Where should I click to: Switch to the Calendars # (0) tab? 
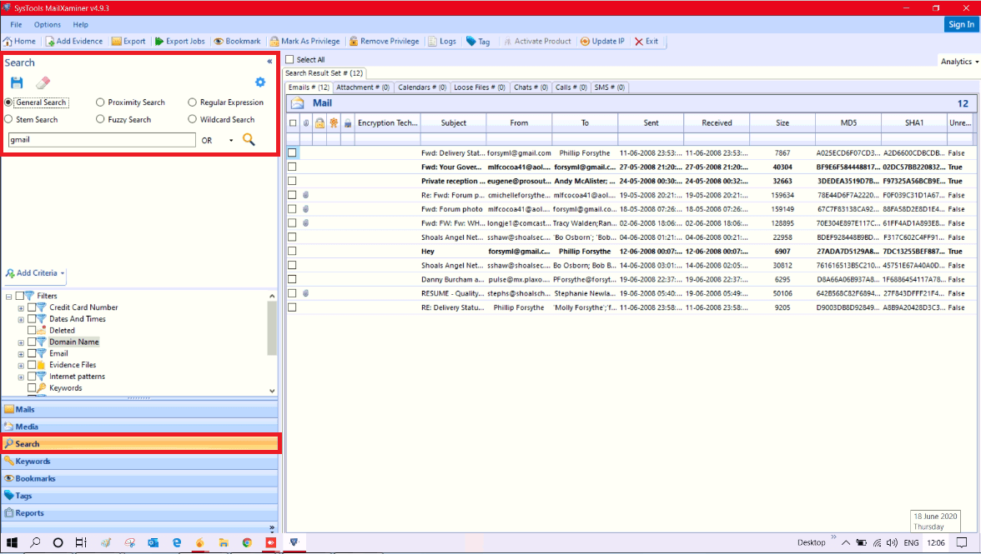(x=422, y=87)
